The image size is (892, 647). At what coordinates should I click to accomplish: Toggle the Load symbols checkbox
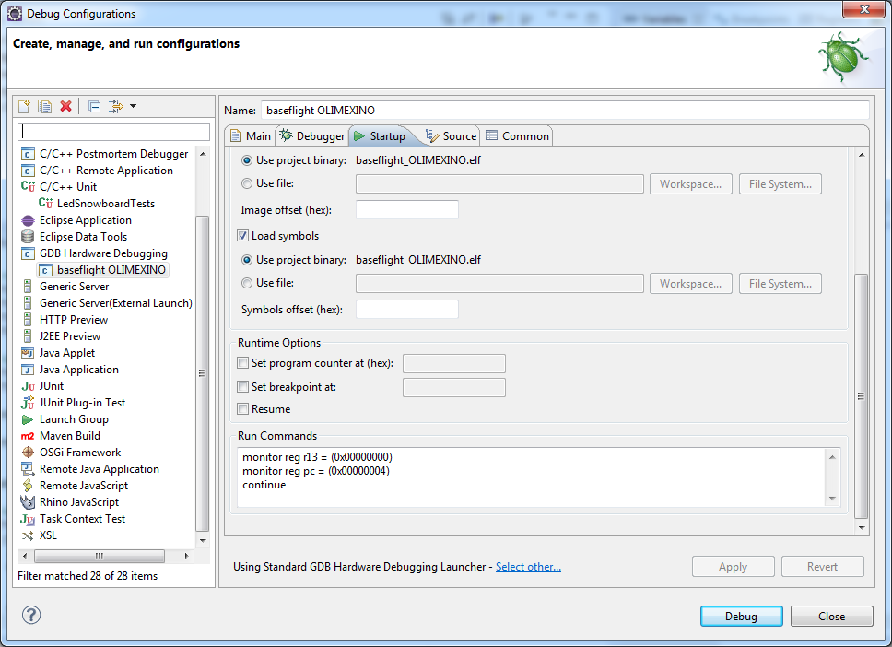click(242, 235)
